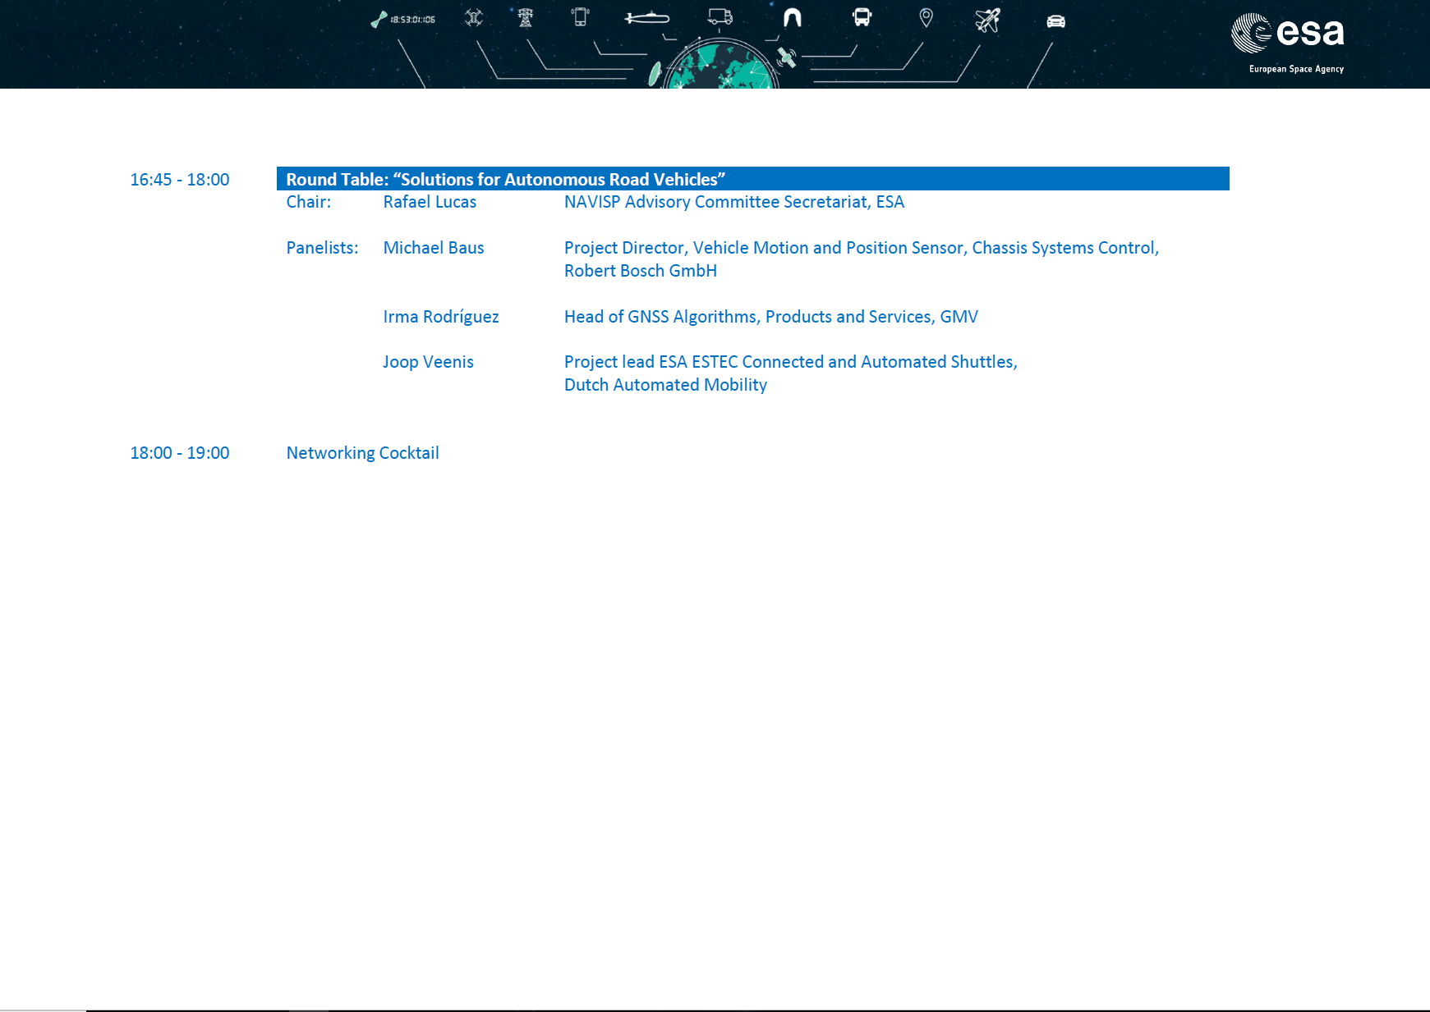Click the map location pin icon

(x=926, y=17)
